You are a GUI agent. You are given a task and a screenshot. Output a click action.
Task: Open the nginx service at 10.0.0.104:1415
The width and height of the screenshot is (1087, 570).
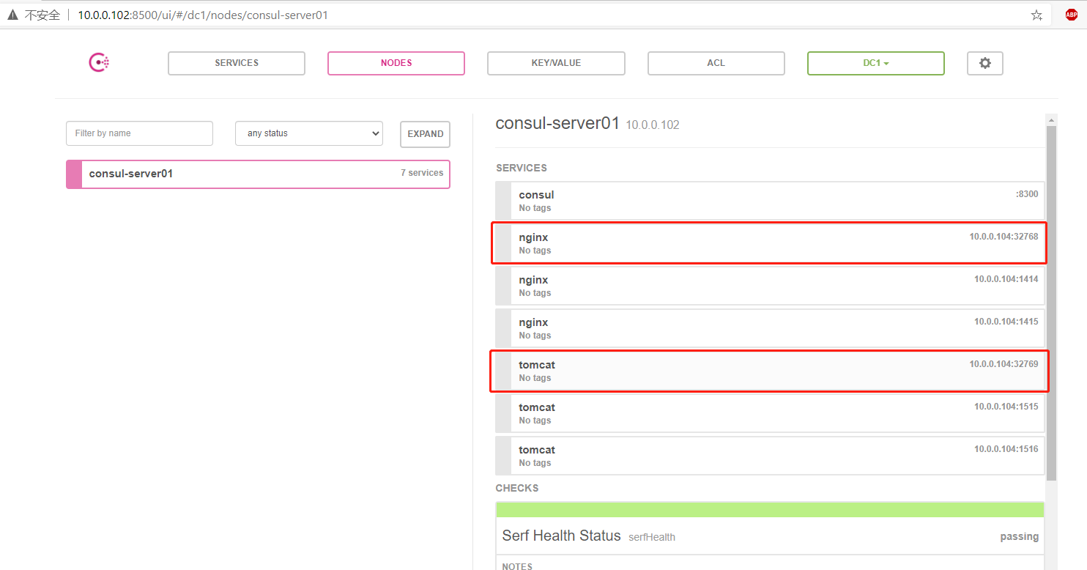tap(771, 328)
